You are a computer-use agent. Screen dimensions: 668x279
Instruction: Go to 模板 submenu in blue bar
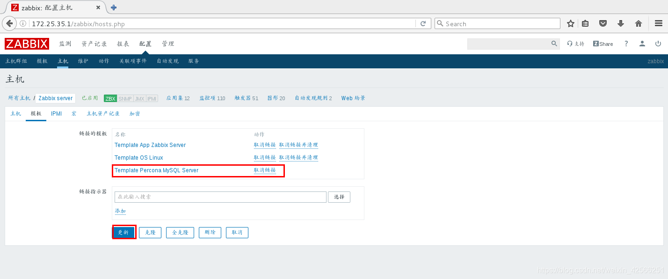pos(42,61)
